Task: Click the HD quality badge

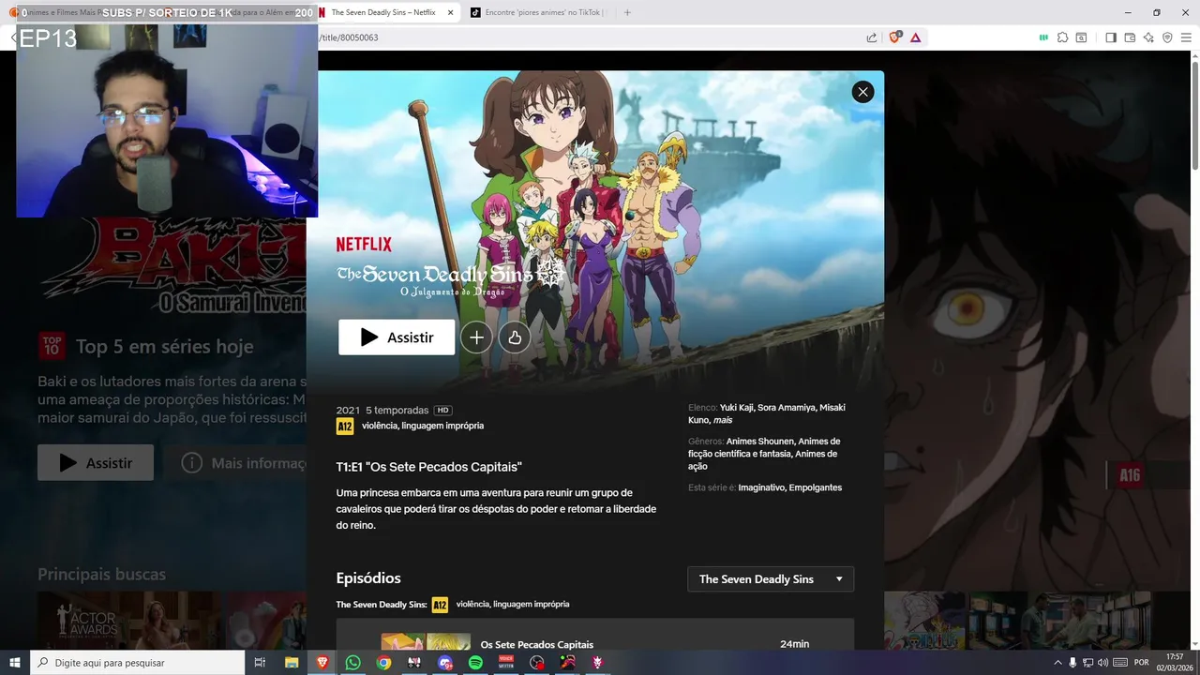Action: click(x=442, y=410)
